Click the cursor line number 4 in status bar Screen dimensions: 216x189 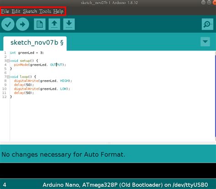5,185
